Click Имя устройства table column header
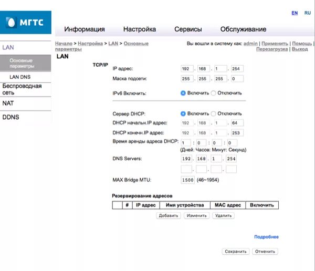 185,205
